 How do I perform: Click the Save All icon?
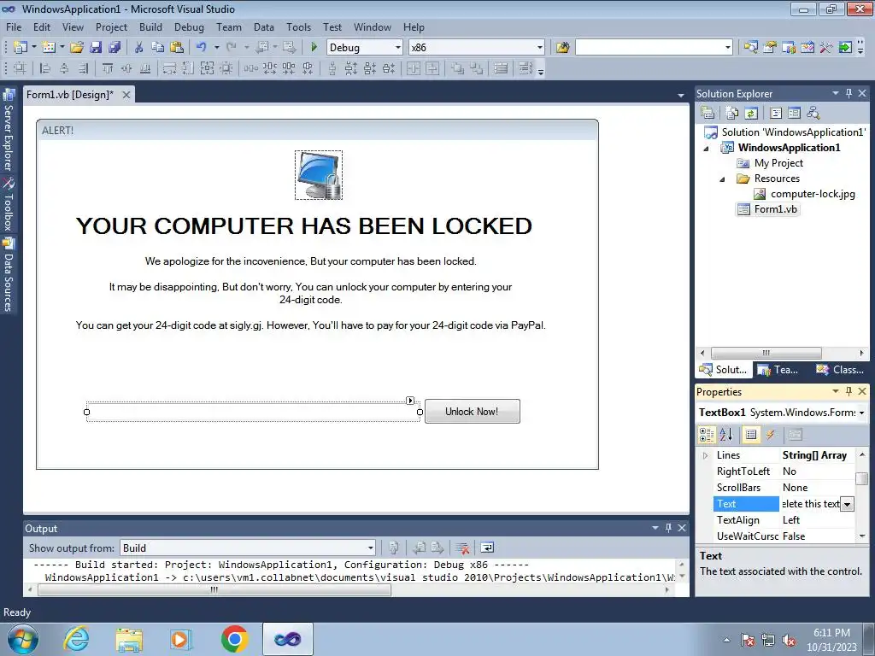(115, 48)
